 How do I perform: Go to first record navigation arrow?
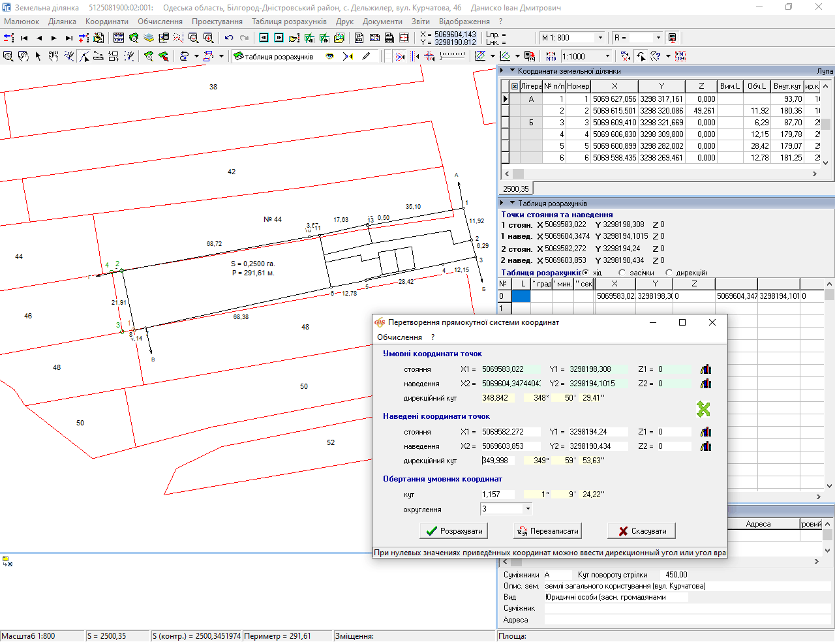pyautogui.click(x=24, y=38)
